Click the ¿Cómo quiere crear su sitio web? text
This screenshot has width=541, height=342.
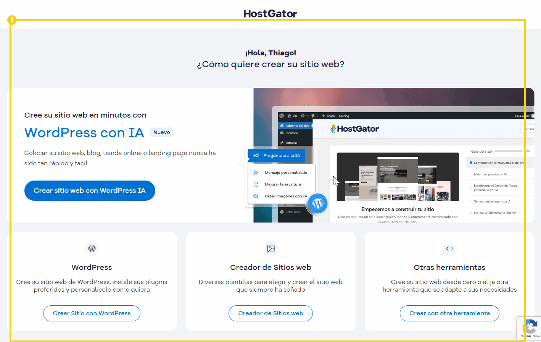[x=270, y=64]
